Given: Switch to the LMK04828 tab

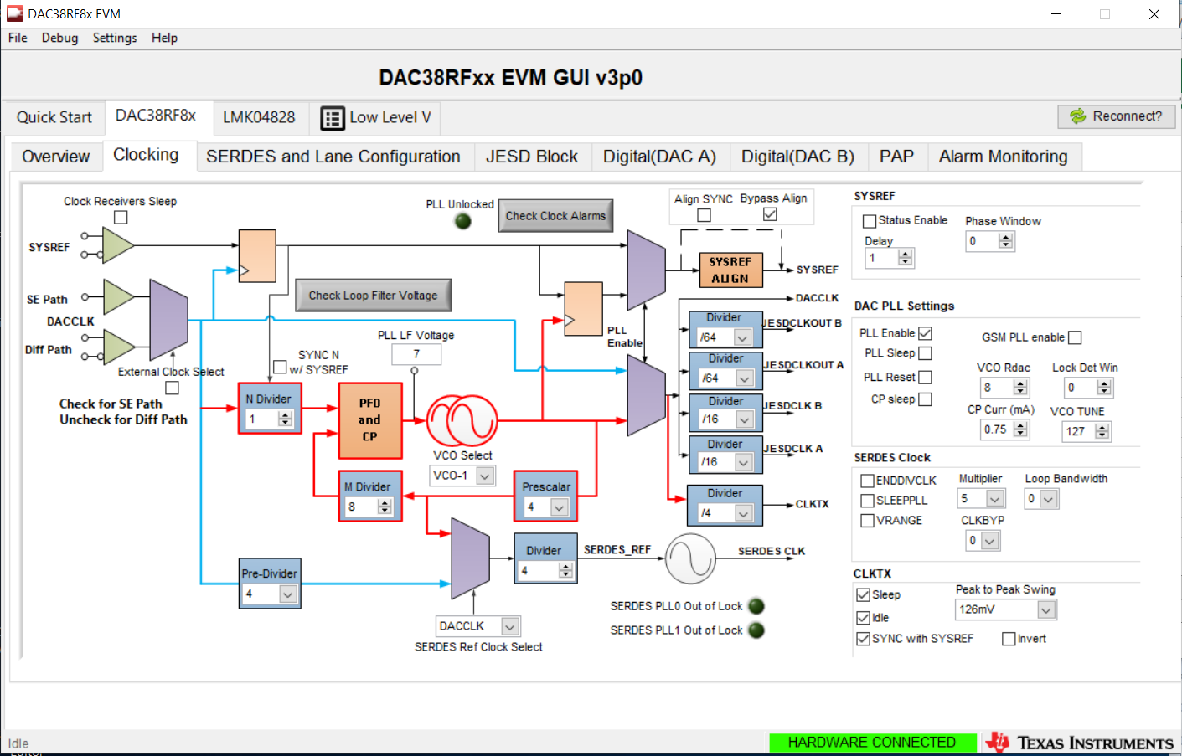Looking at the screenshot, I should click(x=259, y=117).
